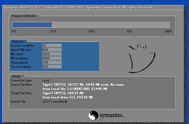The image size is (189, 124).
Task: Click the Speed value field 694
Action: click(x=52, y=50)
